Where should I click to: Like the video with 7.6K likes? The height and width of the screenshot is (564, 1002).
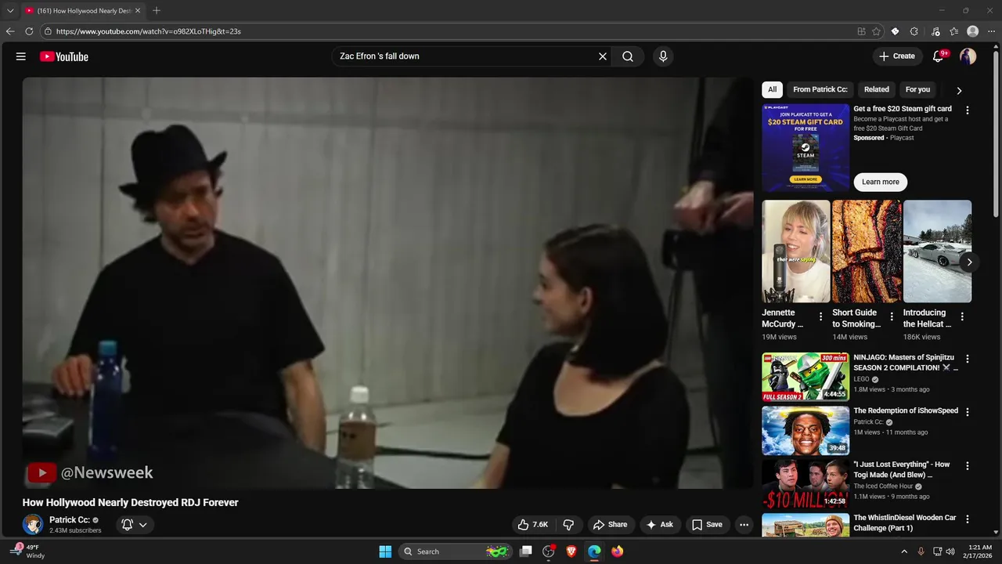point(532,525)
